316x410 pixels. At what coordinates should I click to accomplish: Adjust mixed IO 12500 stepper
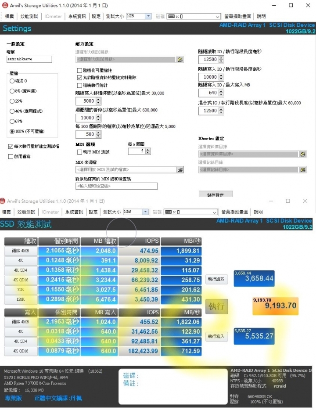click(x=221, y=111)
